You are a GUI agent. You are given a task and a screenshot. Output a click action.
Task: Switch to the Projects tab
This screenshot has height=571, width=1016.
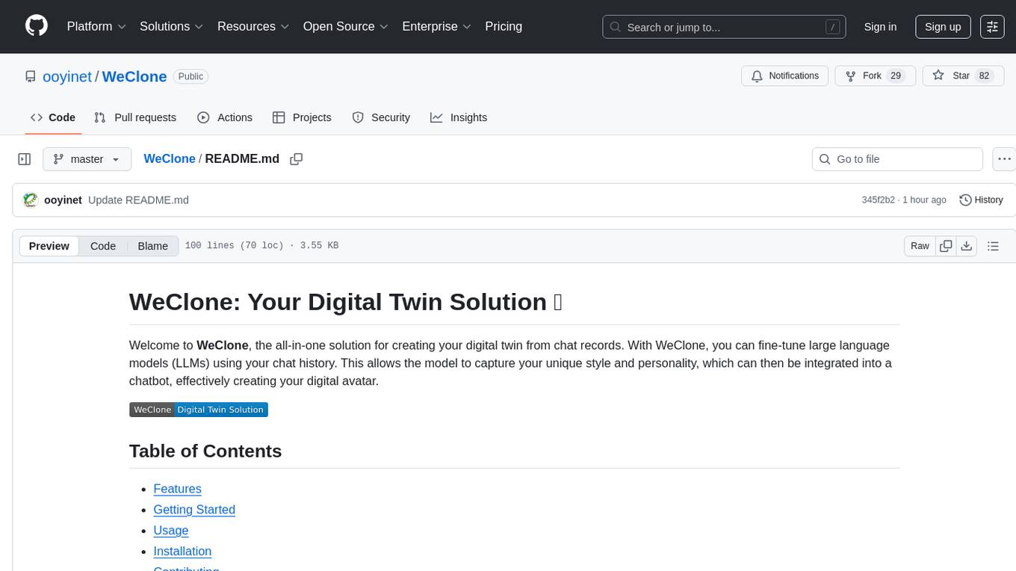coord(302,117)
